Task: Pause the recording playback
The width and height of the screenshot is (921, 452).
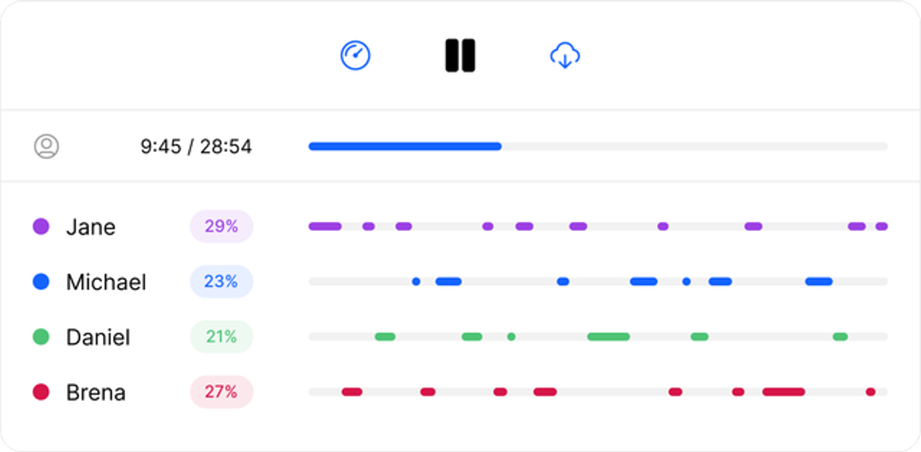Action: (460, 55)
